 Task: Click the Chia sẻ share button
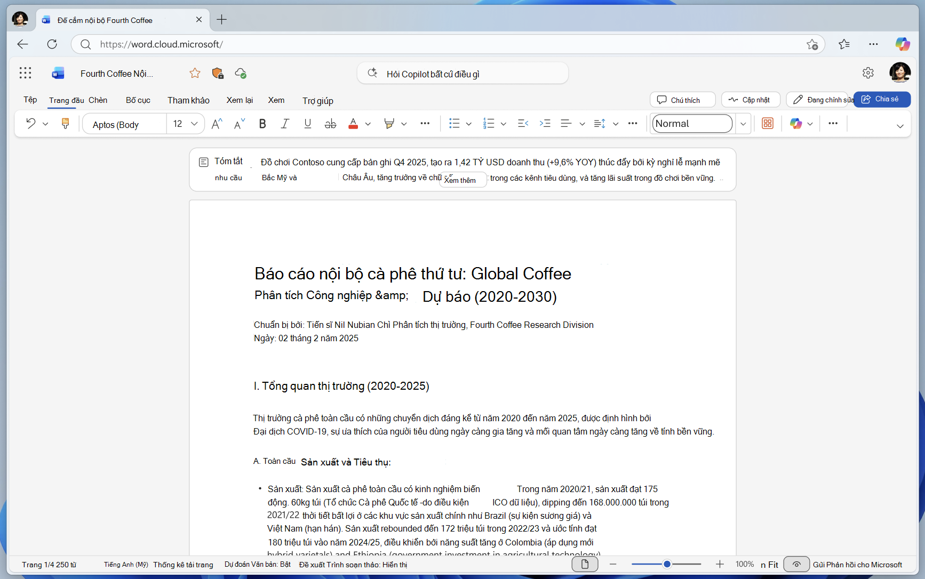[882, 99]
